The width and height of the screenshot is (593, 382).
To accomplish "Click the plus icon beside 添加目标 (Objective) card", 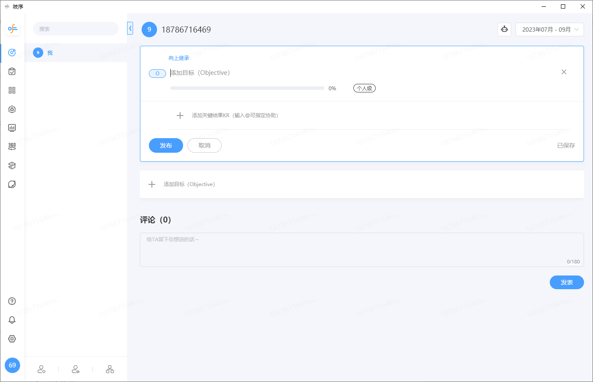I will (x=152, y=184).
